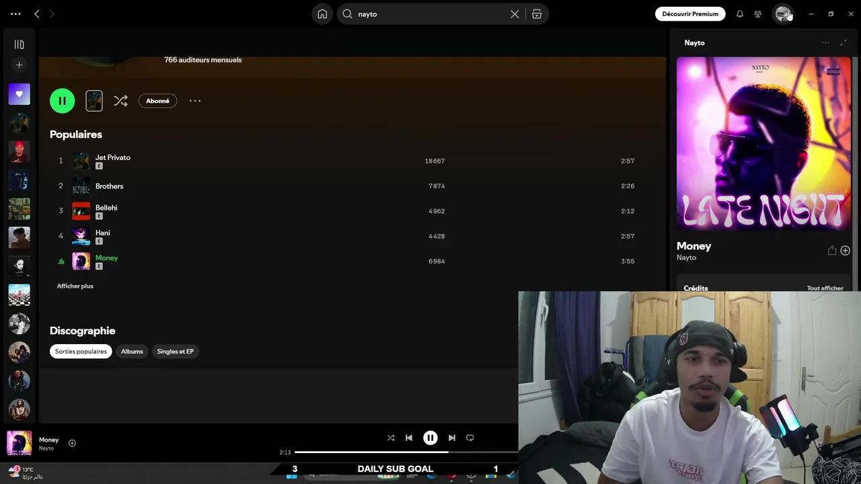Viewport: 861px width, 484px height.
Task: Open the friends activity icon
Action: coord(758,13)
